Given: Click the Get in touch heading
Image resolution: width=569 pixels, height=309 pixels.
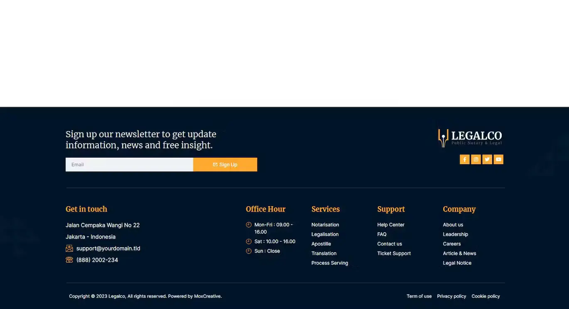Looking at the screenshot, I should click(x=86, y=209).
